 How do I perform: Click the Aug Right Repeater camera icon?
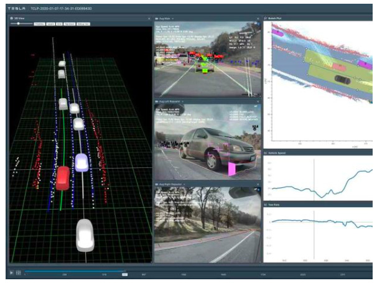click(x=157, y=183)
